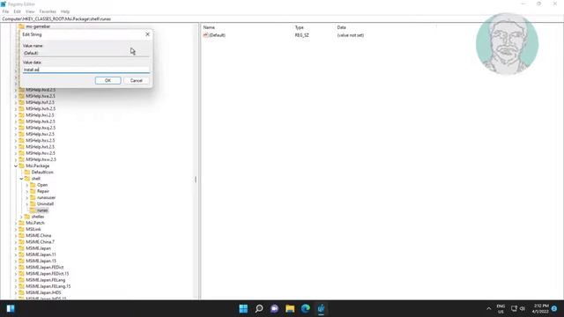Click the Type column header

[300, 27]
